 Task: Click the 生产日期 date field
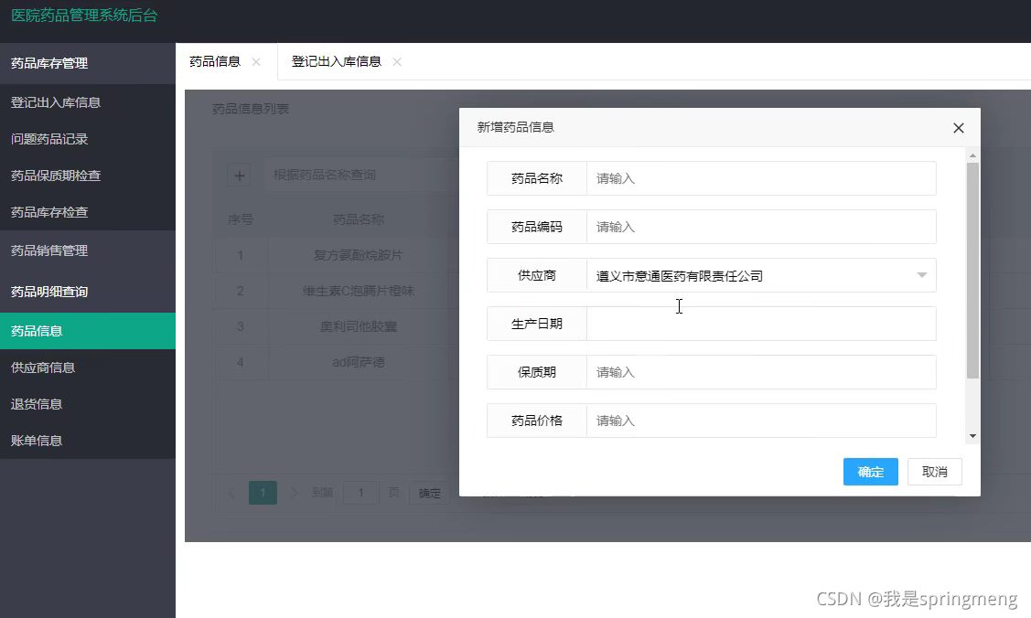tap(761, 324)
